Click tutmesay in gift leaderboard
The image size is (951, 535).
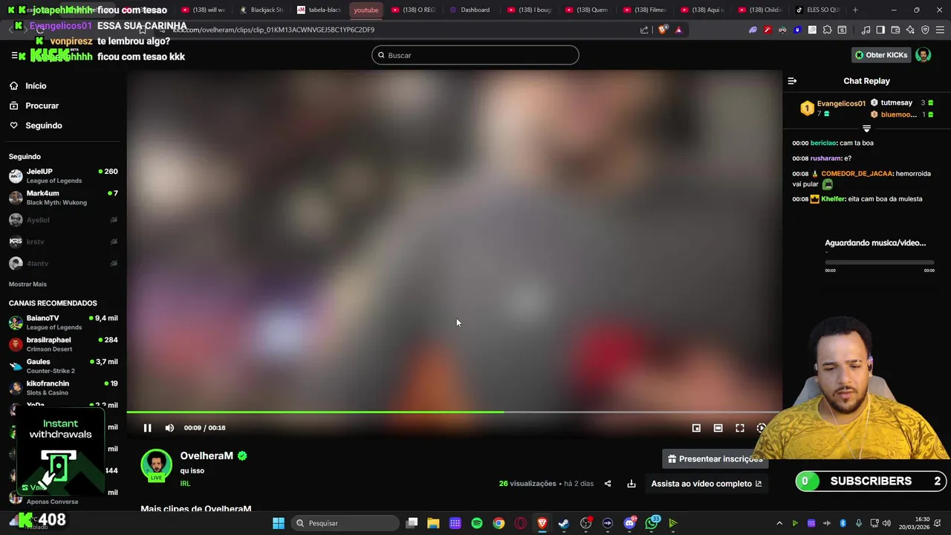[896, 103]
